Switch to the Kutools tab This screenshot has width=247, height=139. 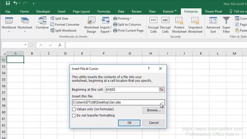[170, 12]
